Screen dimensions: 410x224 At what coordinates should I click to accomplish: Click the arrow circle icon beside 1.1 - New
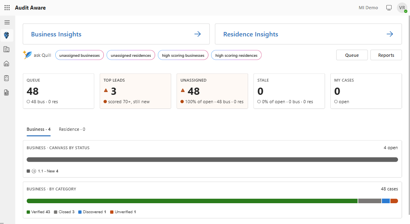[34, 171]
